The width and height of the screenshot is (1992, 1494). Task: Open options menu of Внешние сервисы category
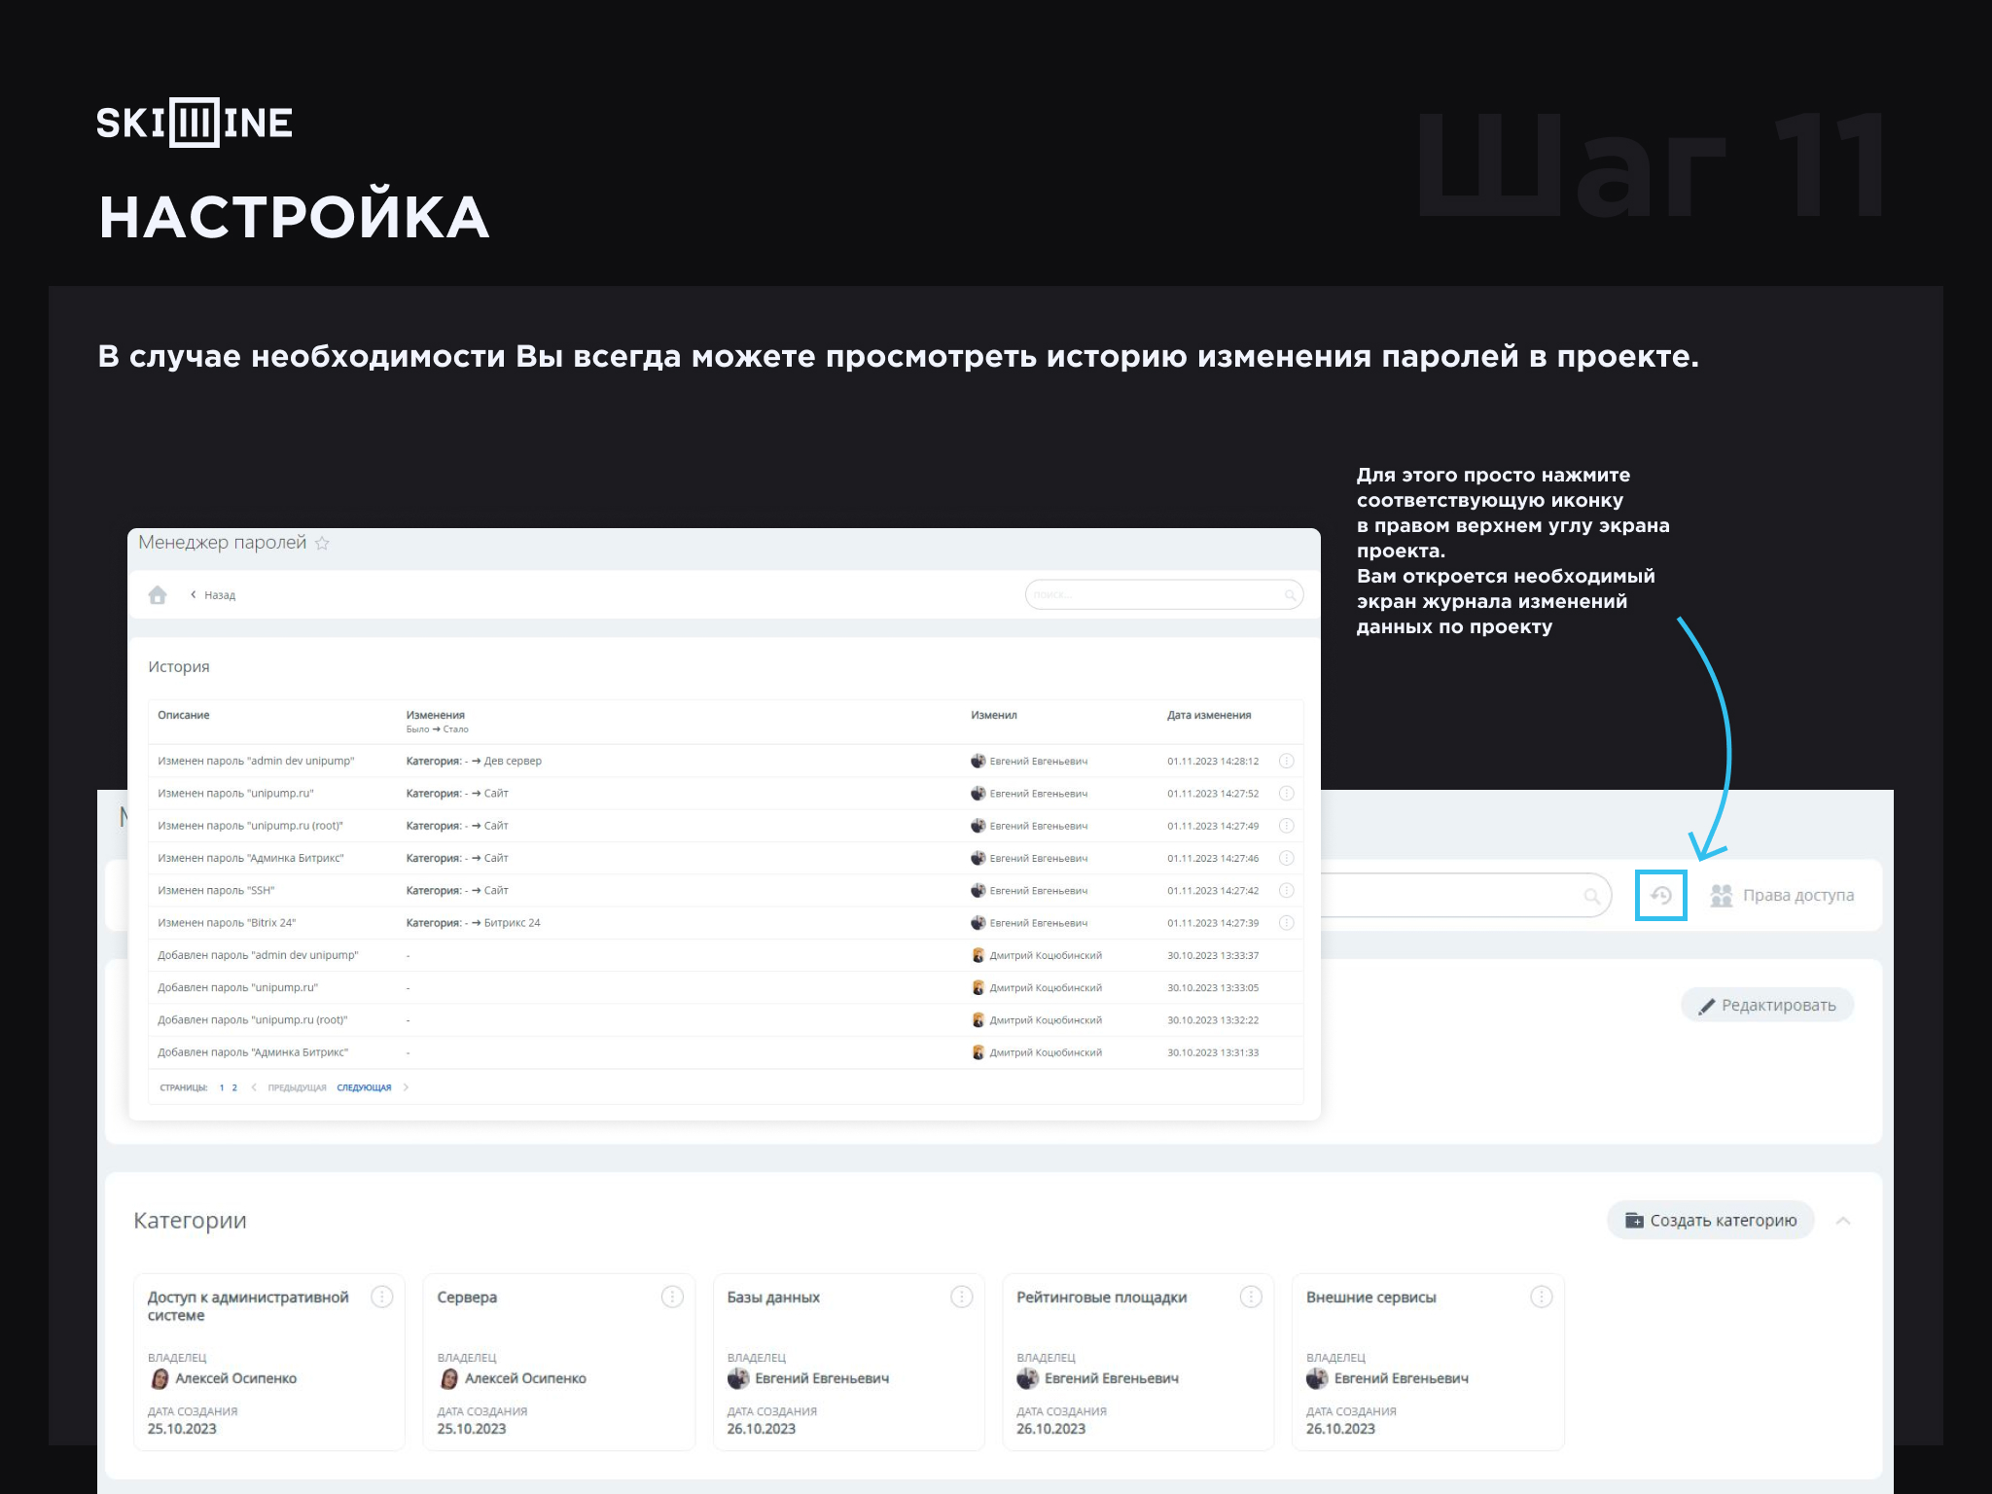[x=1541, y=1297]
